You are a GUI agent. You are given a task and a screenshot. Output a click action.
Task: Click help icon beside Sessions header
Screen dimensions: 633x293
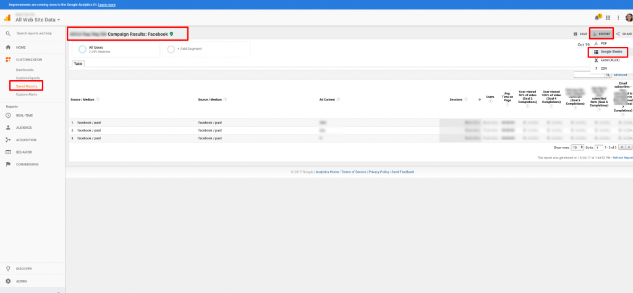pyautogui.click(x=465, y=99)
